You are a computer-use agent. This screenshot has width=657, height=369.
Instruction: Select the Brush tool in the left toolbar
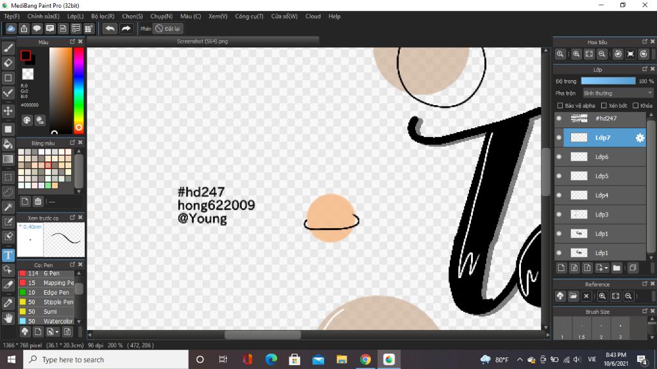pos(8,48)
